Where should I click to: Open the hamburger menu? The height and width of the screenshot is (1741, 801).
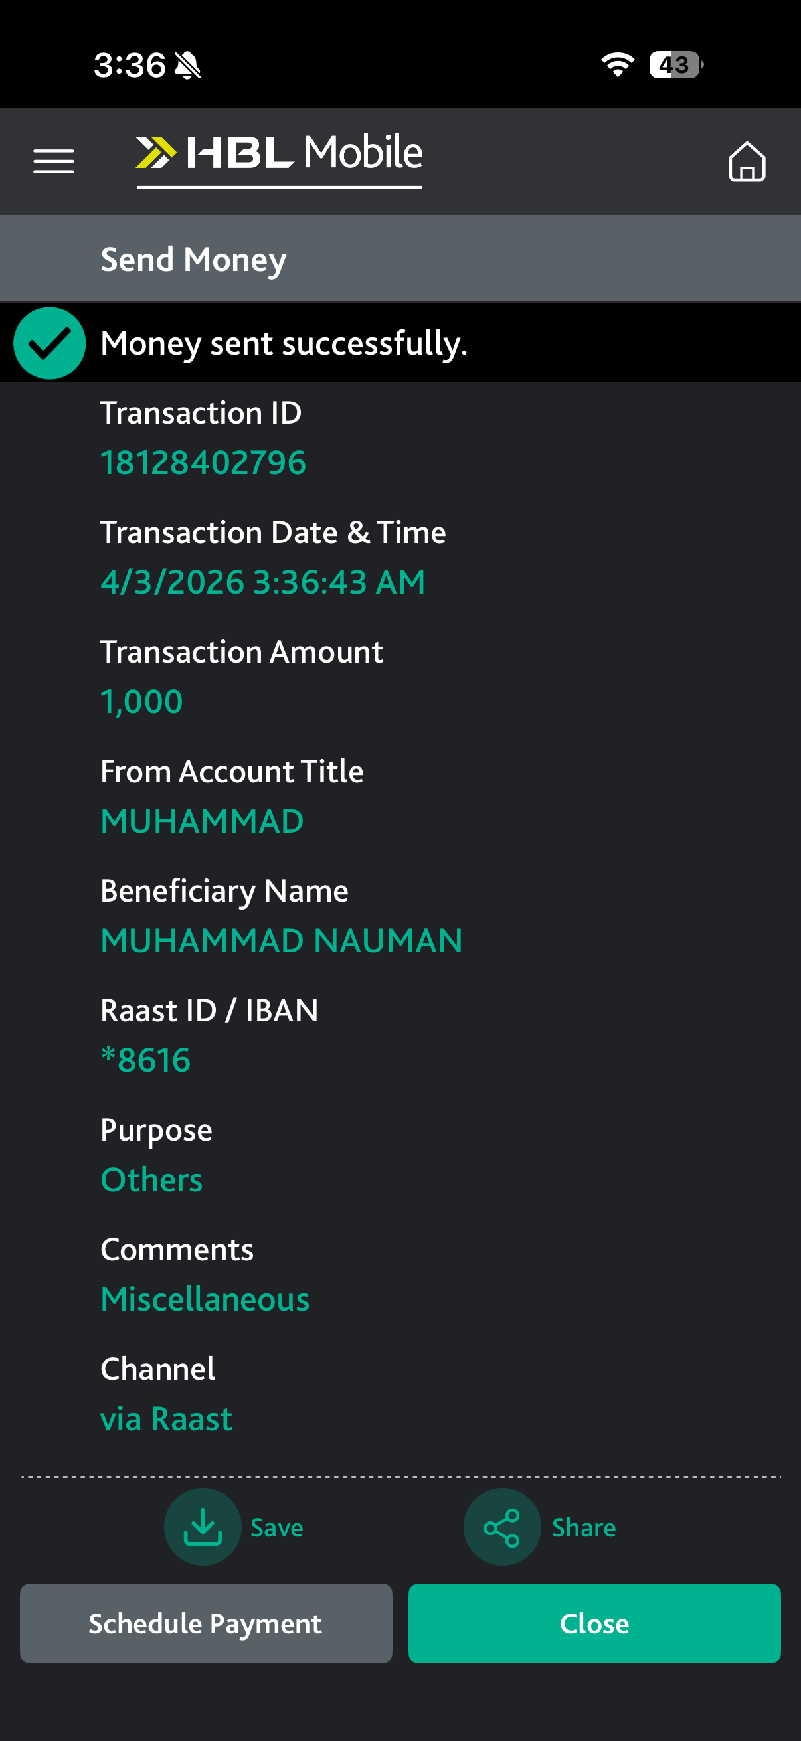click(54, 161)
